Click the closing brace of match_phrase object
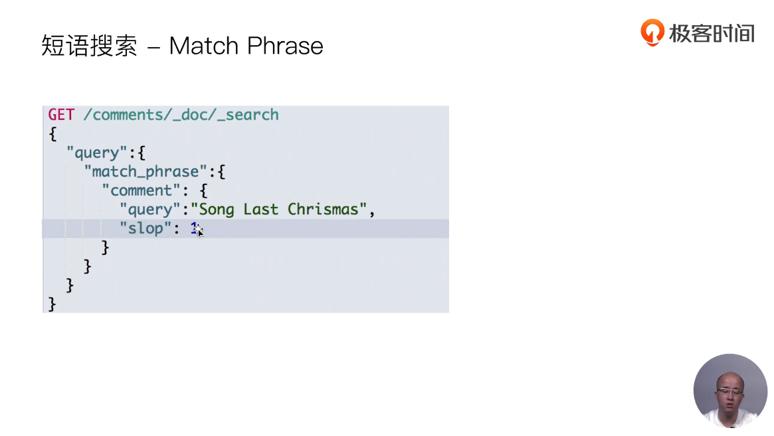774x436 pixels. click(88, 267)
